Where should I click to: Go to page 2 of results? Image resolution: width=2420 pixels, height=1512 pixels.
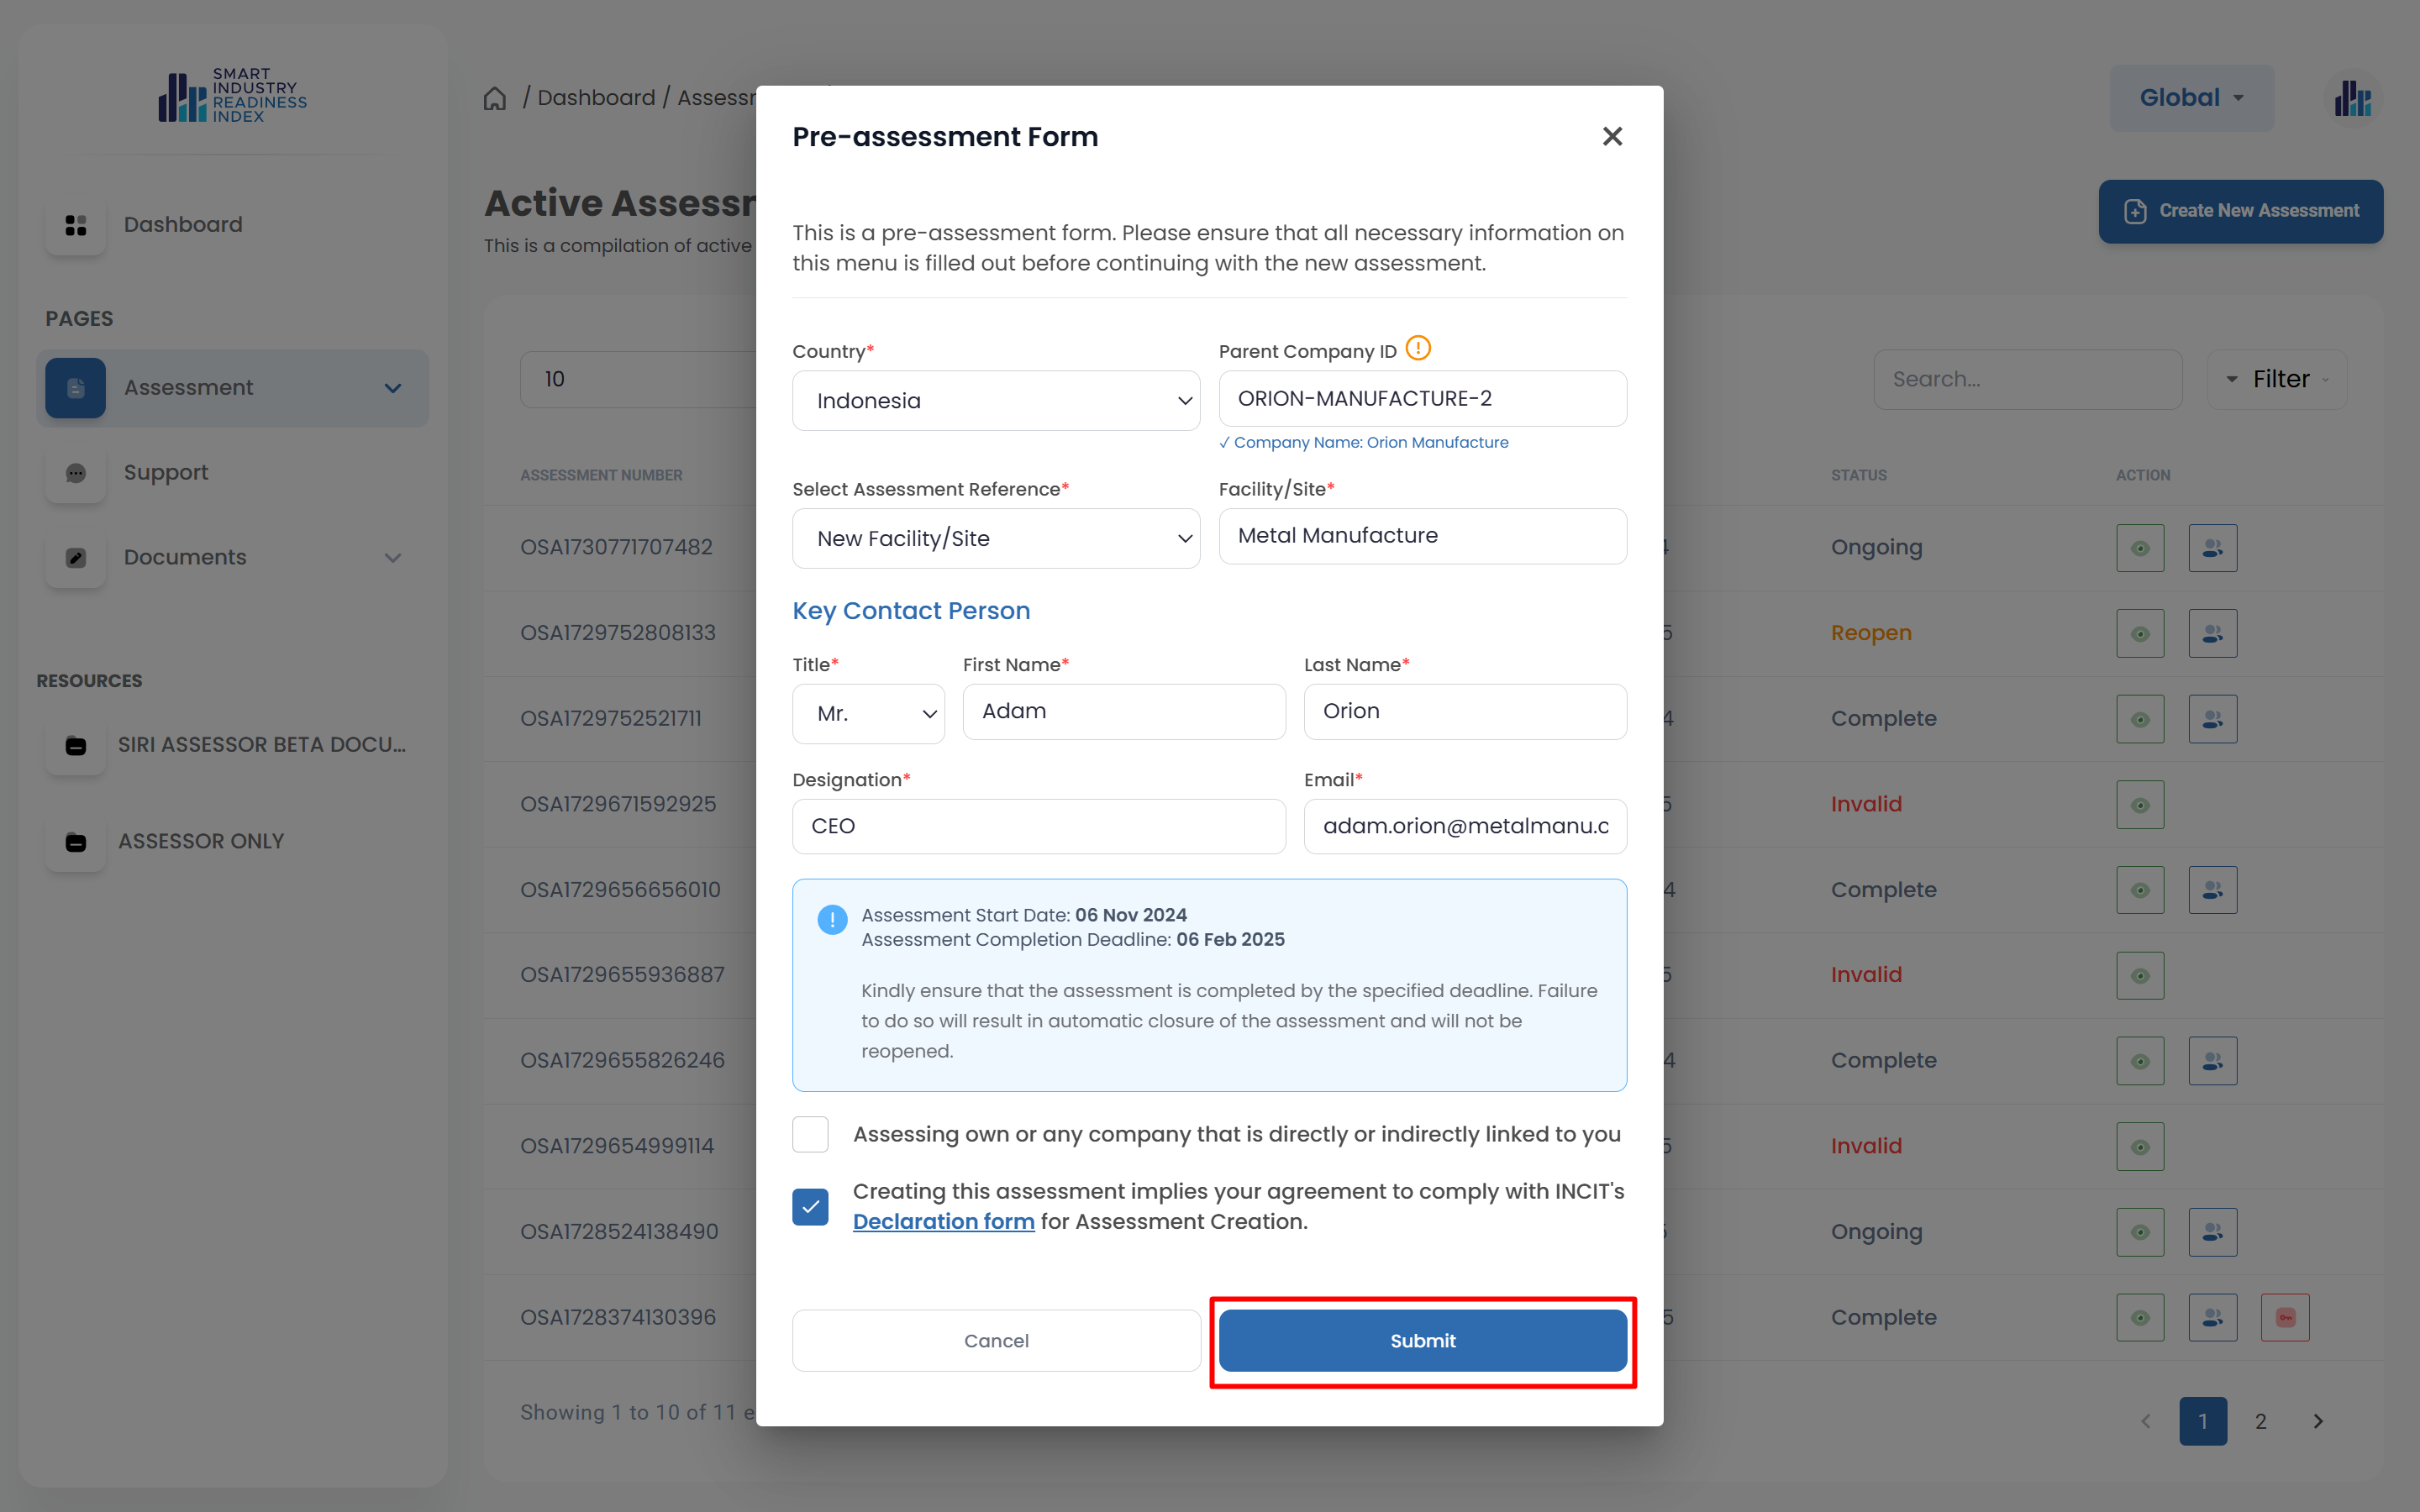point(2260,1421)
